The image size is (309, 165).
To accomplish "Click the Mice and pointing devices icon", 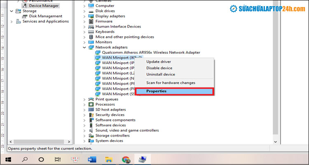I will pyautogui.click(x=91, y=37).
